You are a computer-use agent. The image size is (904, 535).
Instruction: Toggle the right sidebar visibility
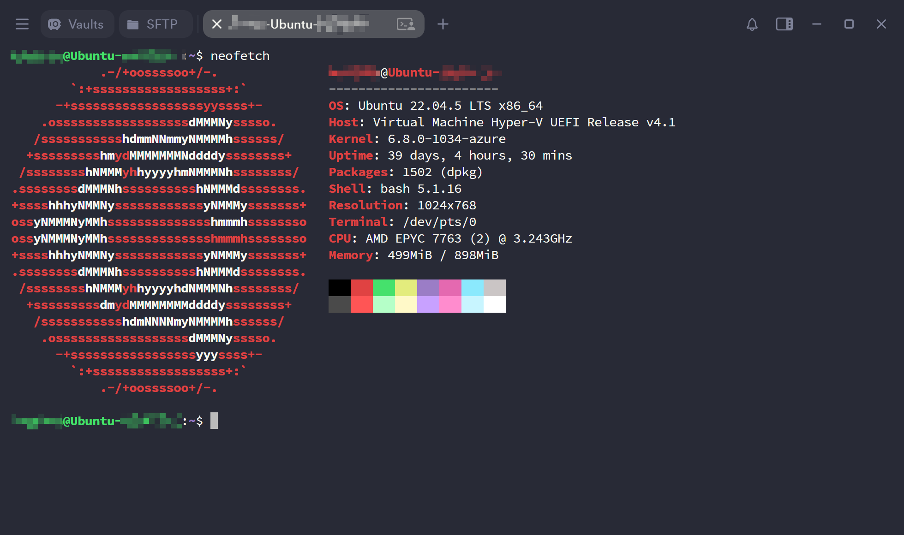784,24
